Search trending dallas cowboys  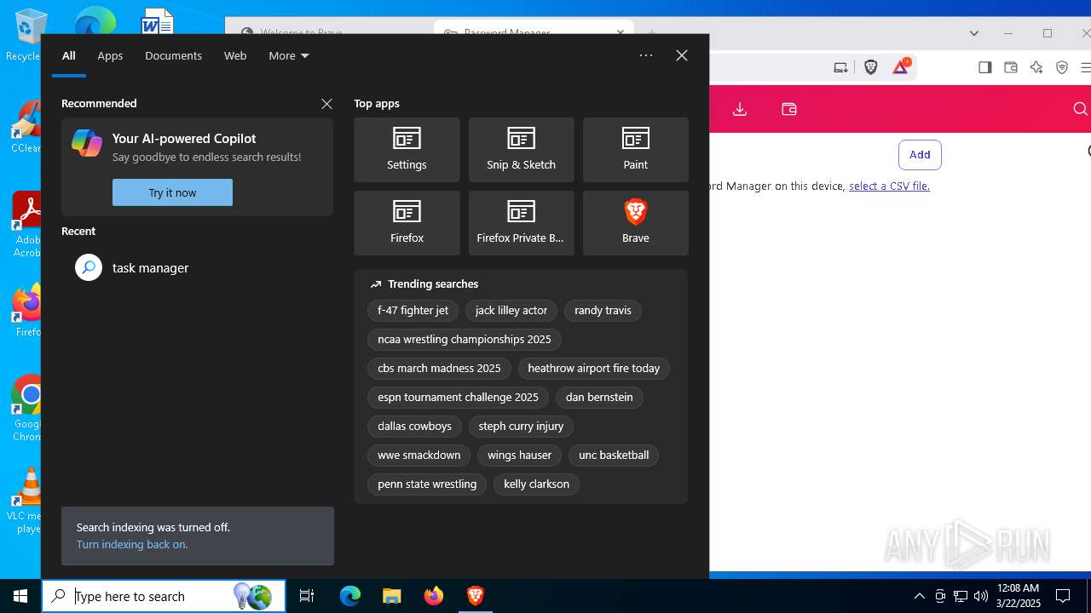click(x=415, y=427)
